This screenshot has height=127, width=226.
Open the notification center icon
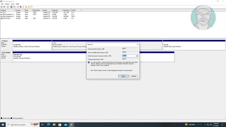(222, 125)
